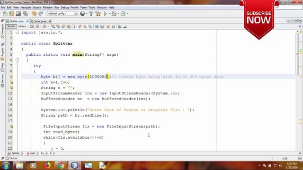Screen dimensions: 303x170
Task: Open the Services side panel
Action: point(2,81)
